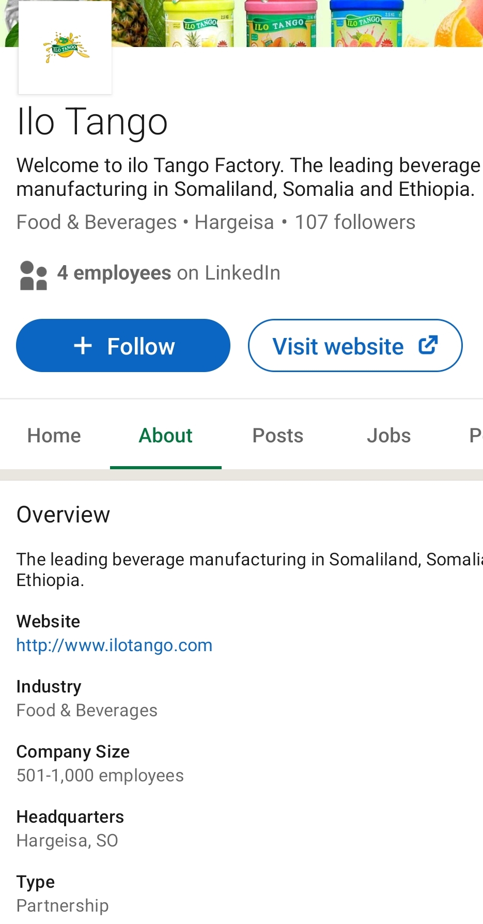Go to the Jobs tab
The image size is (483, 924).
click(x=388, y=436)
